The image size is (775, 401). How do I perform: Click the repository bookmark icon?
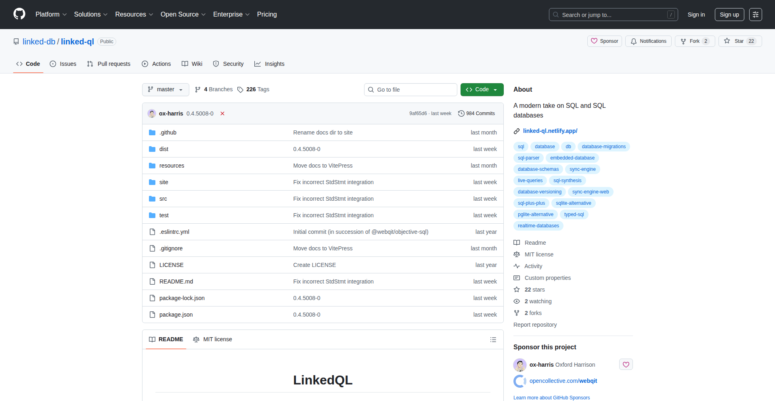[16, 41]
